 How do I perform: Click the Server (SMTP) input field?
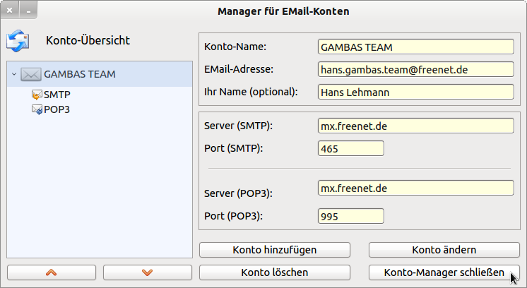(x=415, y=126)
